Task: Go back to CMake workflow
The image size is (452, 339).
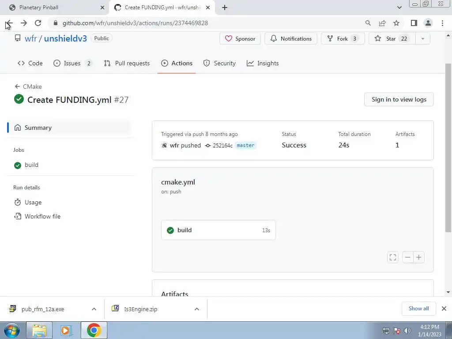Action: [28, 87]
